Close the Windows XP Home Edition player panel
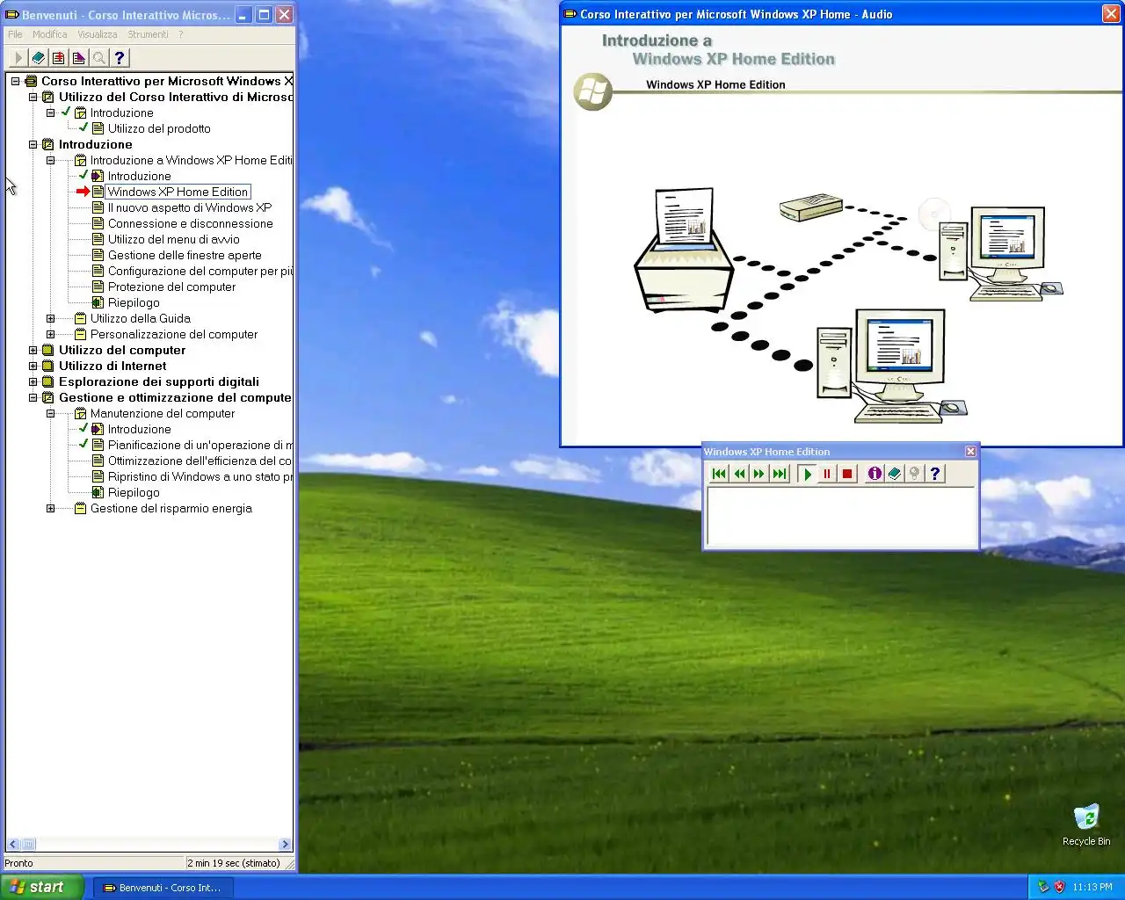Screen dimensions: 1125x900 pyautogui.click(x=970, y=452)
